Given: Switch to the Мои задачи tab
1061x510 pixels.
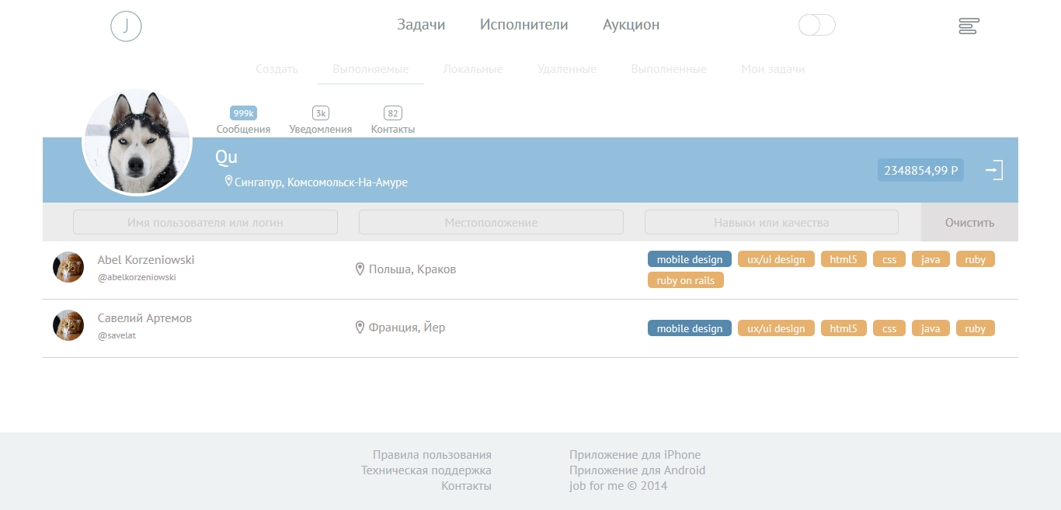Looking at the screenshot, I should (773, 69).
